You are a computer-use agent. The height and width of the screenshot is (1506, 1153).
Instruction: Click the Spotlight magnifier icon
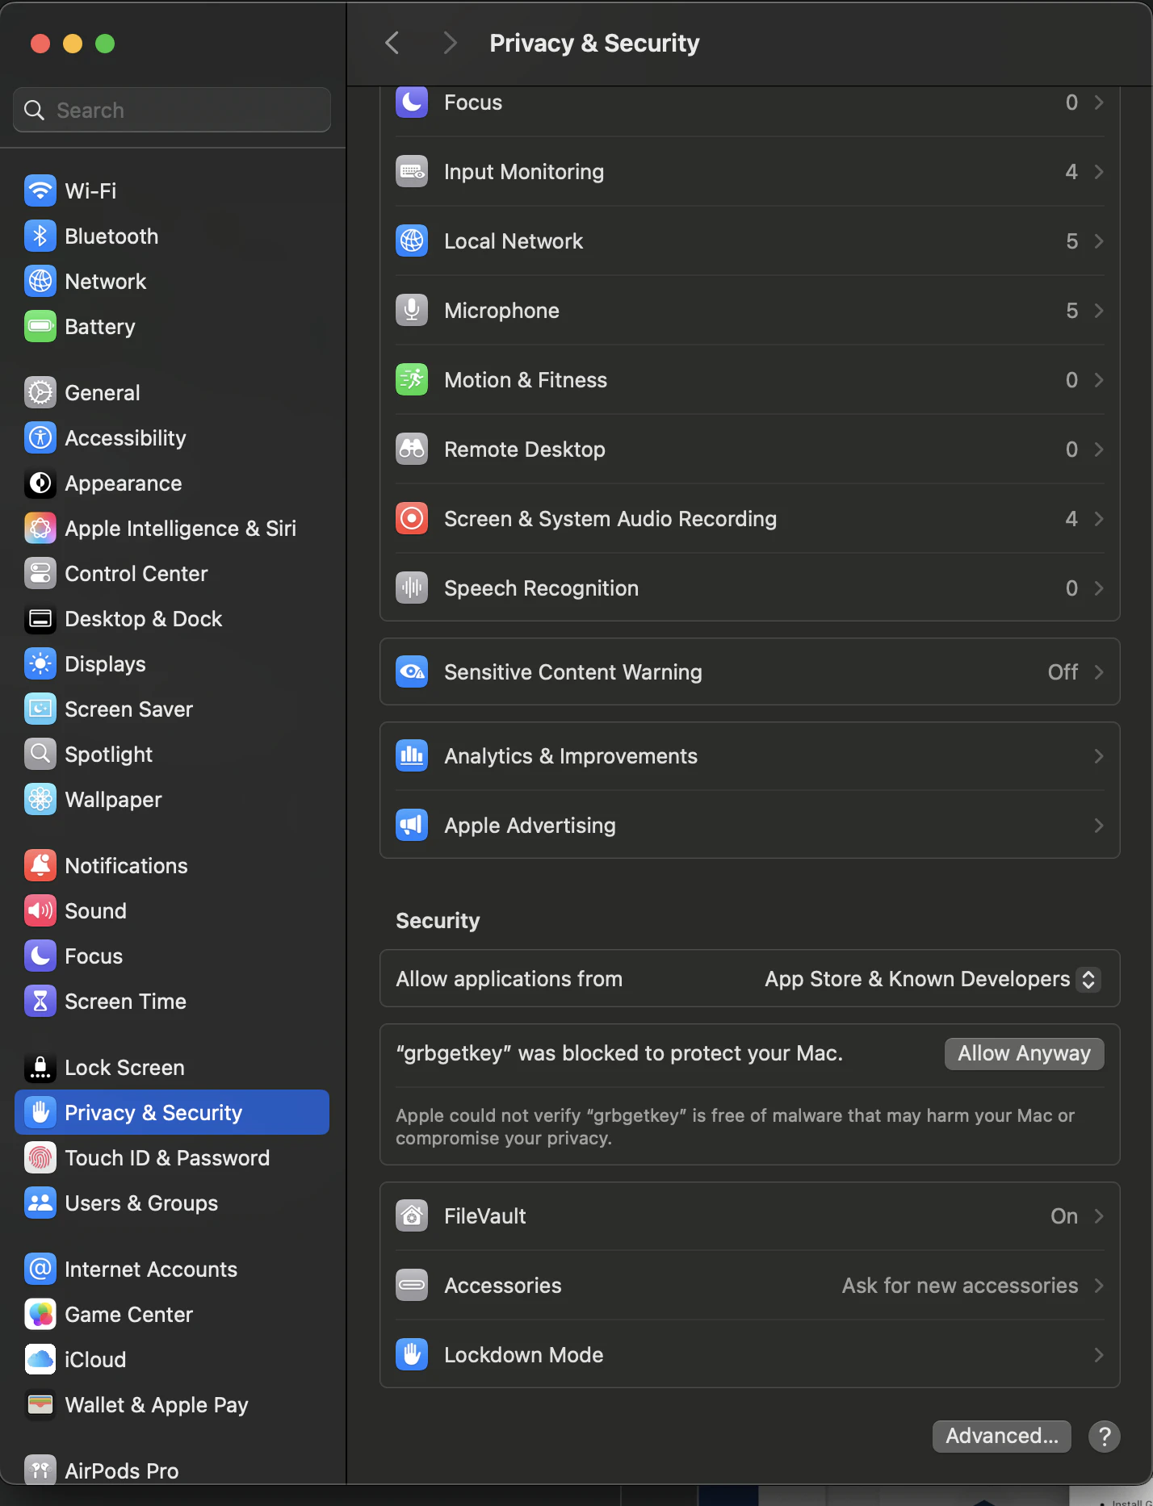40,755
